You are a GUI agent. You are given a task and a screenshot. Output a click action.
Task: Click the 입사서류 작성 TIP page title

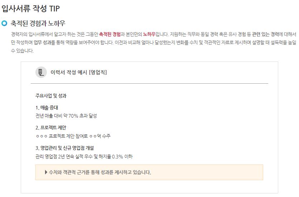[30, 8]
